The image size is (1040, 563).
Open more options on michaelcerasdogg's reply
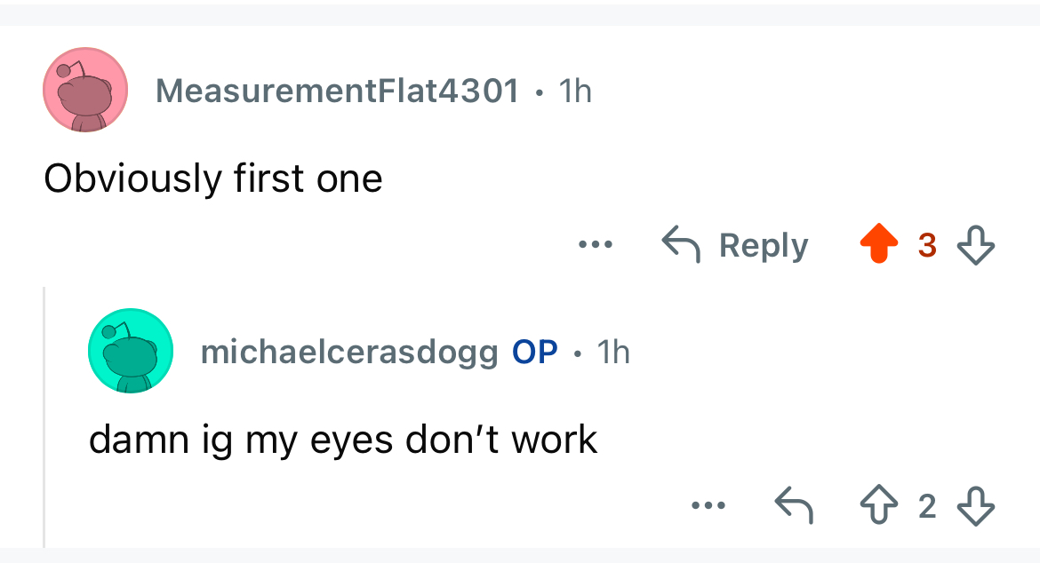click(x=708, y=506)
